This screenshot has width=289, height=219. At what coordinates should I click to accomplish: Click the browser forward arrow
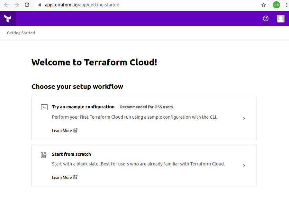coord(17,5)
